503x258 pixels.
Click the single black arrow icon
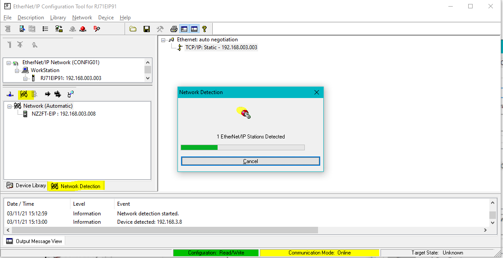[48, 94]
